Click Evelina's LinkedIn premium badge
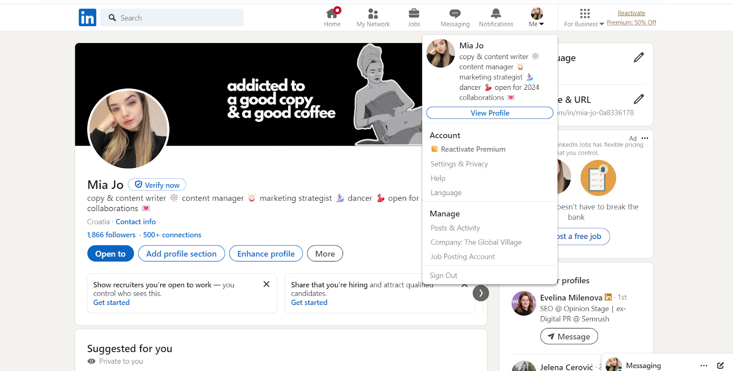The height and width of the screenshot is (371, 733). pyautogui.click(x=608, y=297)
